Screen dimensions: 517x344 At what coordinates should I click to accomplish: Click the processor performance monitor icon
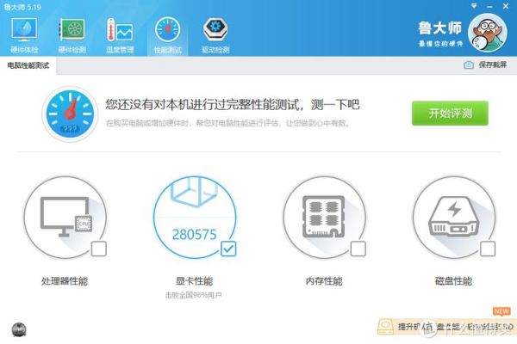pyautogui.click(x=65, y=218)
